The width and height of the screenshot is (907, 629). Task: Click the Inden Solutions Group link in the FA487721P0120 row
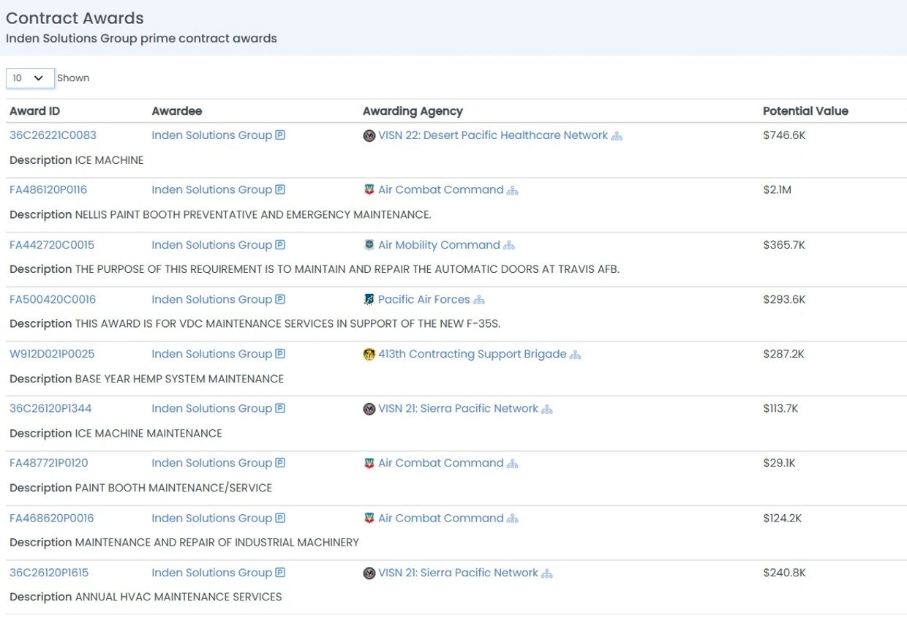[211, 463]
